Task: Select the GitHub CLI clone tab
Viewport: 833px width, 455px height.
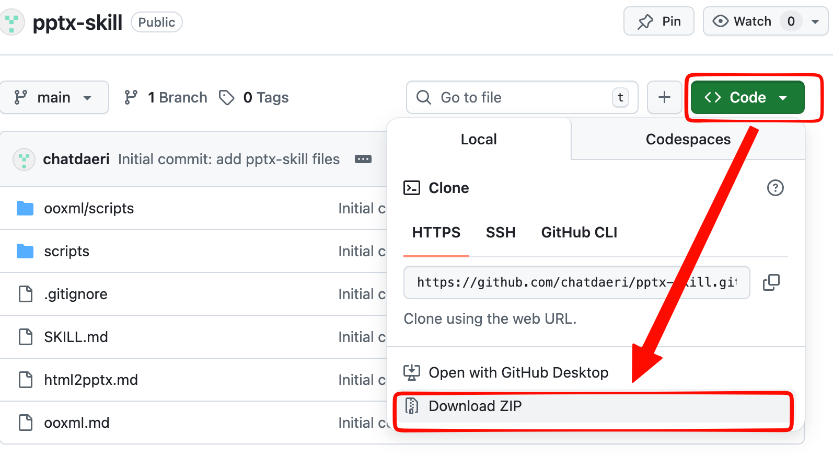Action: pyautogui.click(x=579, y=232)
